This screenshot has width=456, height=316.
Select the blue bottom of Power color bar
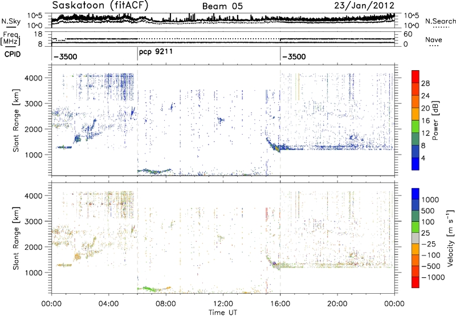pos(416,164)
